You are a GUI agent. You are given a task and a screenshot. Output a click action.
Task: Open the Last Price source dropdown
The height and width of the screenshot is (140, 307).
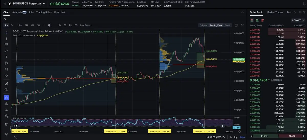pyautogui.click(x=86, y=25)
